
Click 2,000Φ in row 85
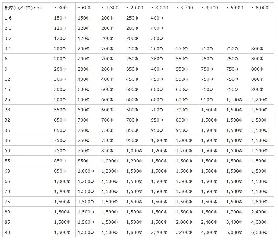184,222
